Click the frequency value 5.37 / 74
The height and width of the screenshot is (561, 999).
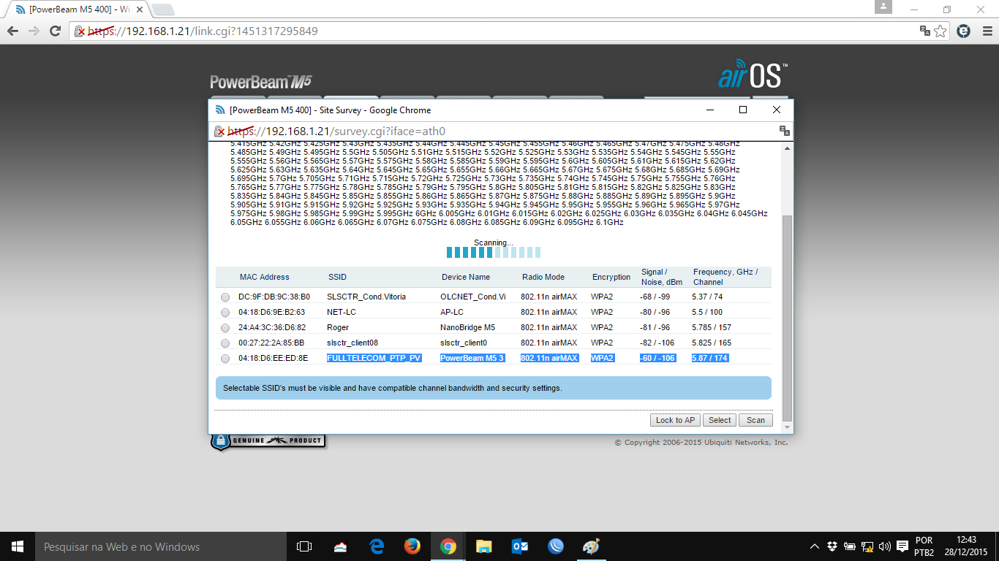coord(707,297)
